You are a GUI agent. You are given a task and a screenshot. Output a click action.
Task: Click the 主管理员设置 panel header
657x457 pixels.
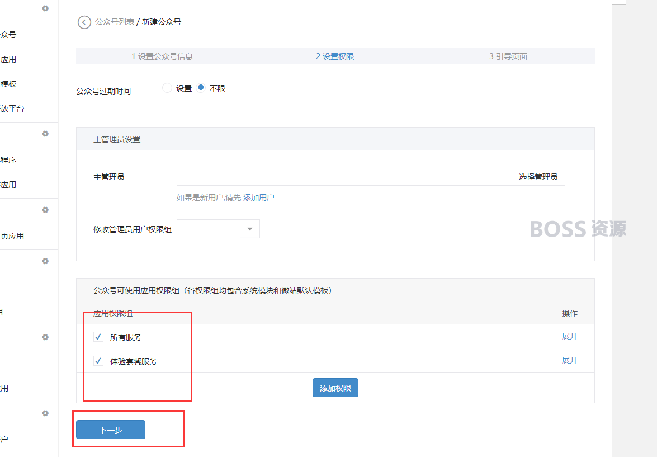point(335,139)
